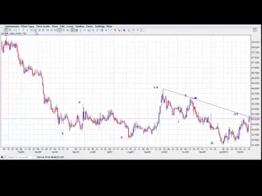Switch to the monthly M timeframe
Image resolution: width=262 pixels, height=196 pixels.
point(68,30)
